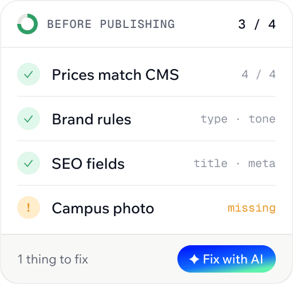Click the Prices match CMS checkmark icon
Screen dimensions: 293x284
(x=29, y=74)
